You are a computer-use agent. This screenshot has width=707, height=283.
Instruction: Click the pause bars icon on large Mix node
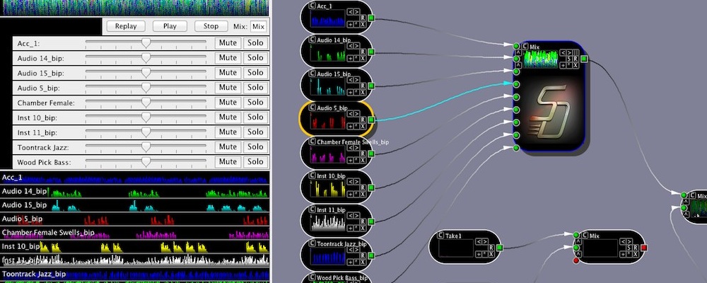[575, 52]
